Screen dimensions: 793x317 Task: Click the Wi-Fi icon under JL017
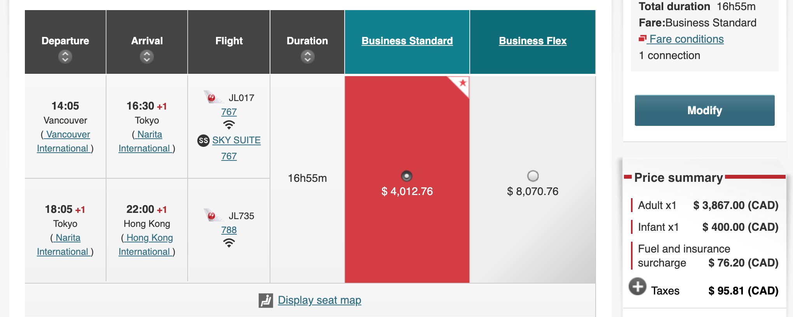pyautogui.click(x=229, y=125)
